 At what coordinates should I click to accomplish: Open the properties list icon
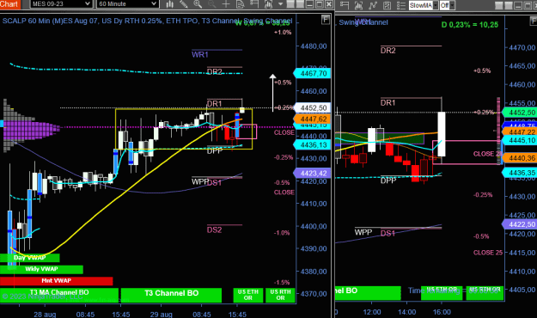point(400,5)
